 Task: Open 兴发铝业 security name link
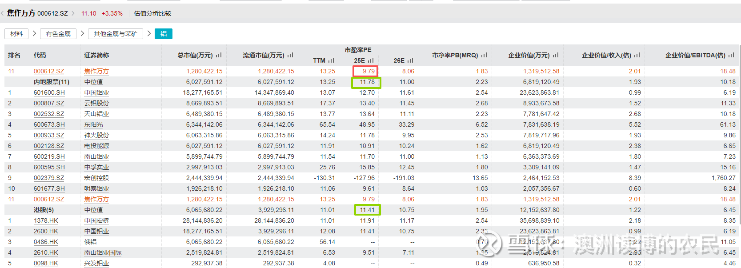pos(96,263)
